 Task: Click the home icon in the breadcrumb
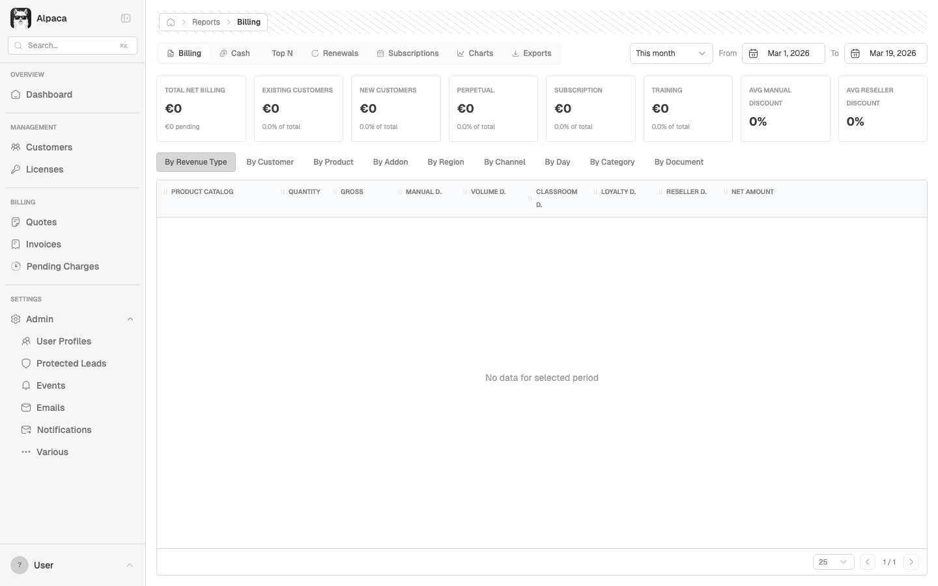click(170, 21)
